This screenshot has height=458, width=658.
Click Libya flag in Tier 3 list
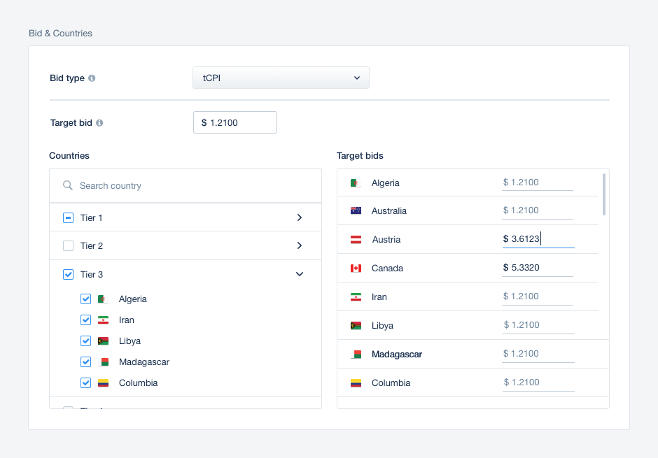click(103, 341)
